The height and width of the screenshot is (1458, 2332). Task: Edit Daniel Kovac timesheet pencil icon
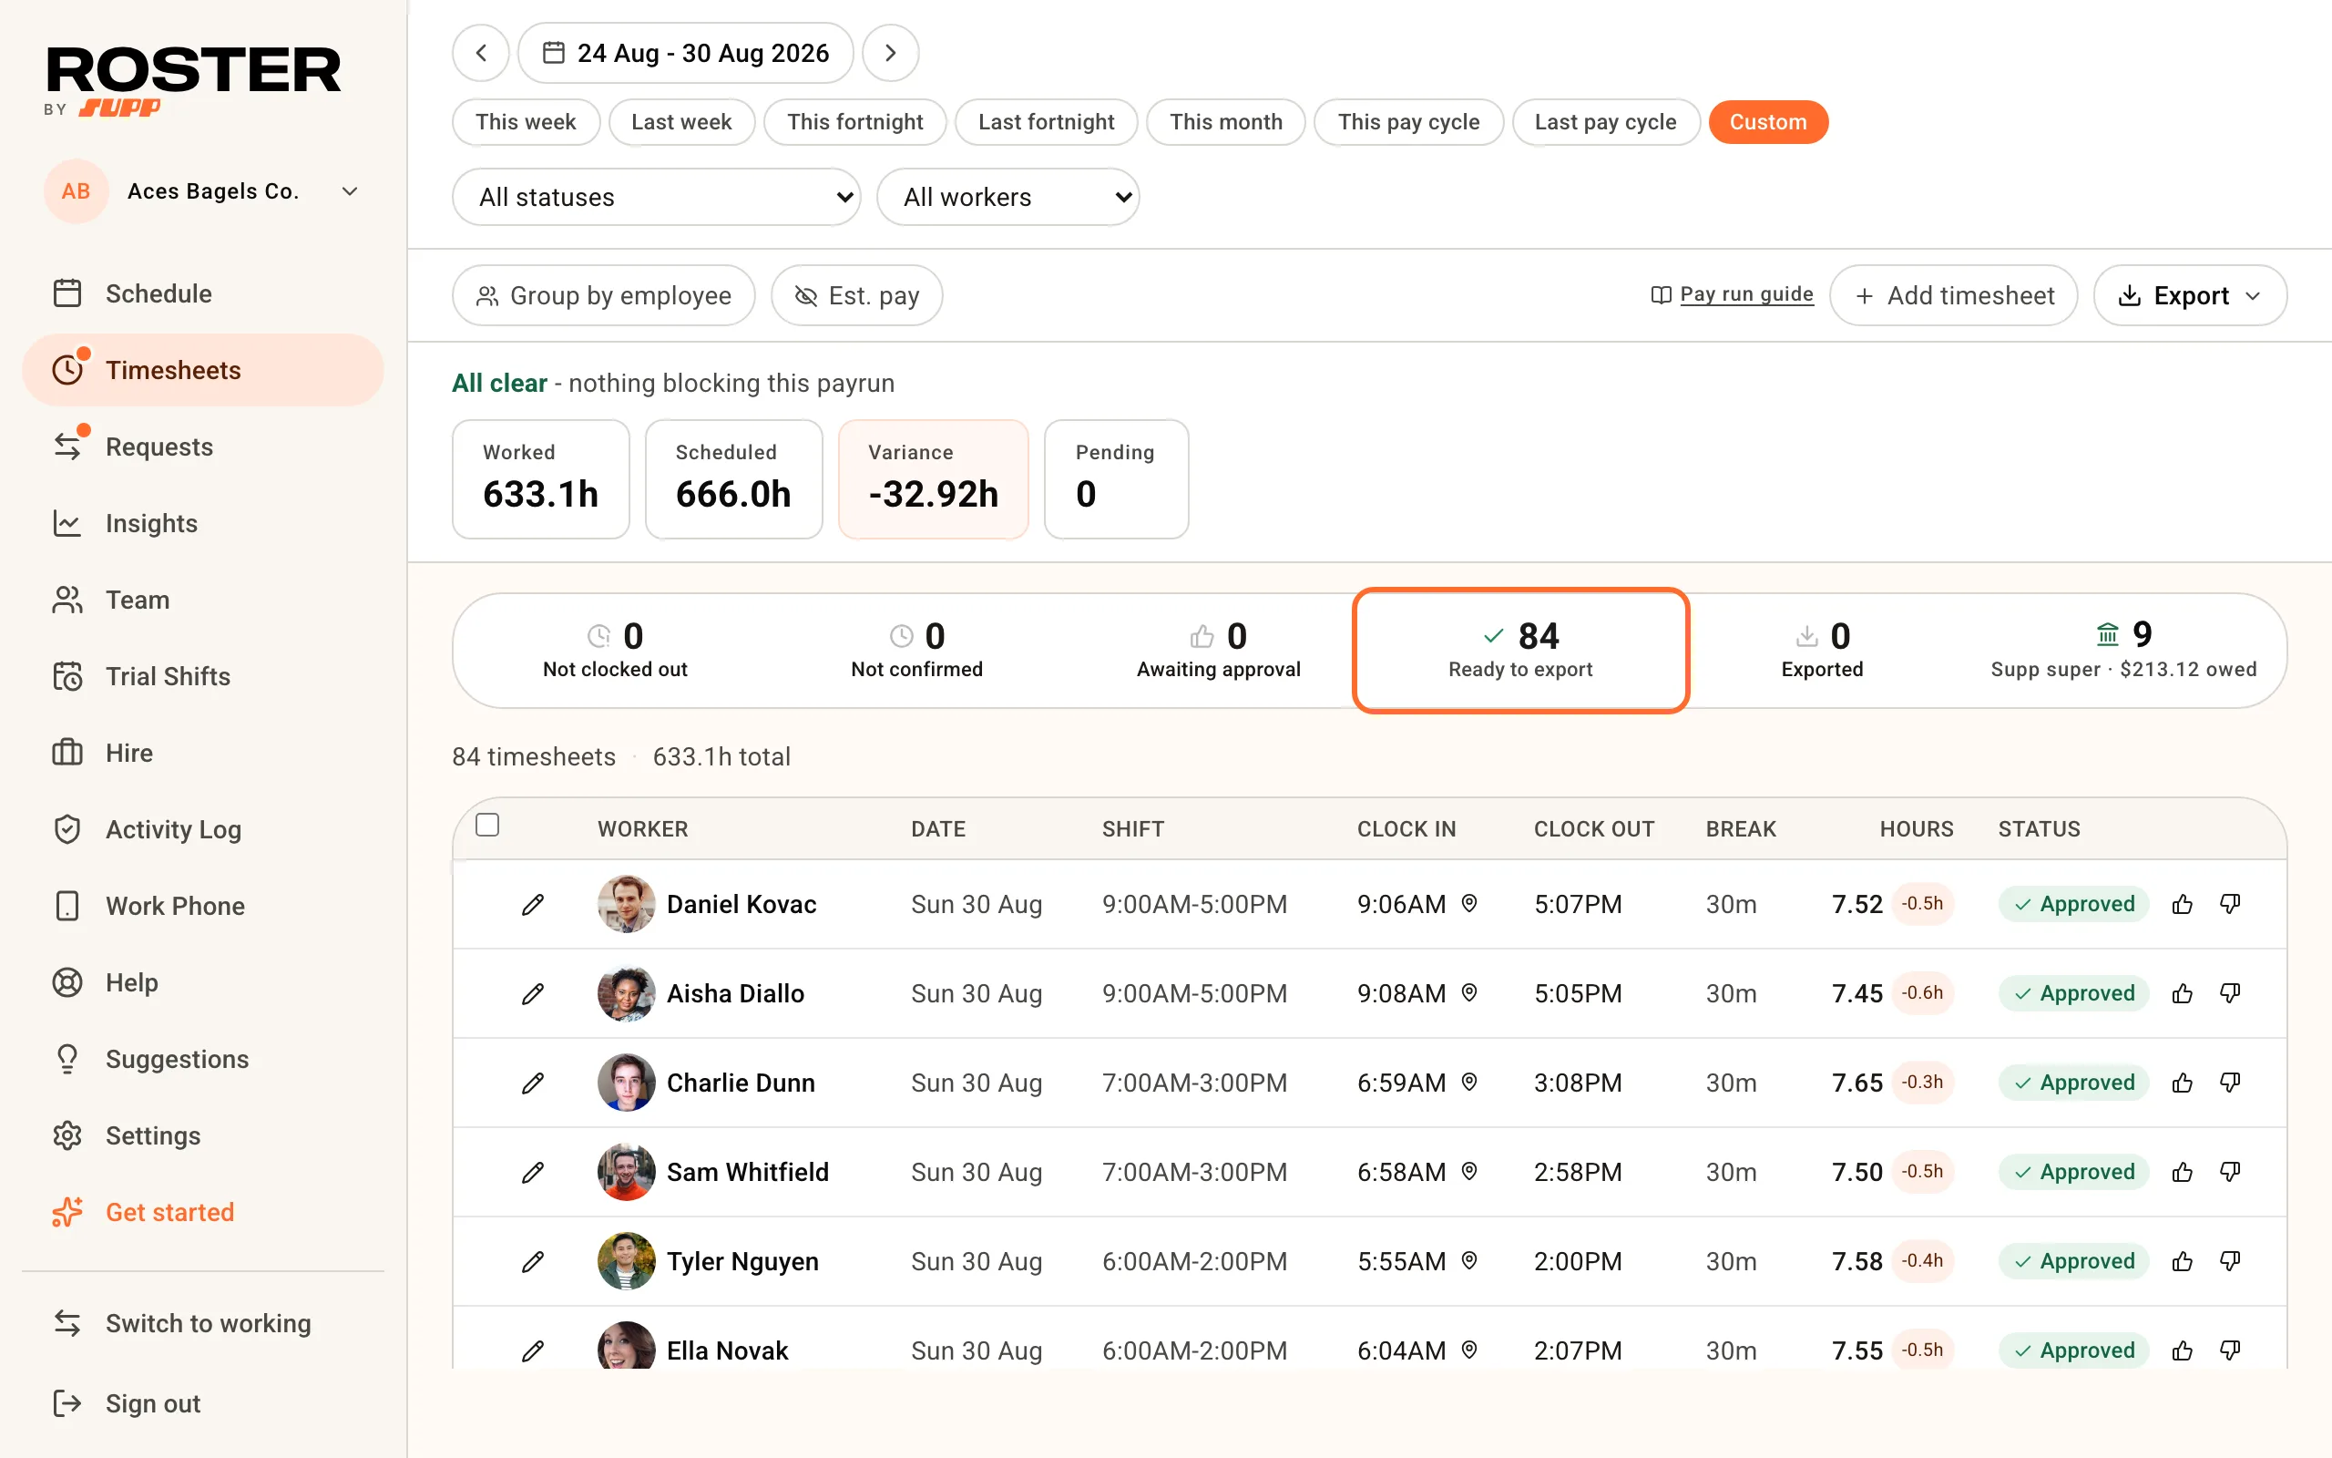click(x=533, y=905)
